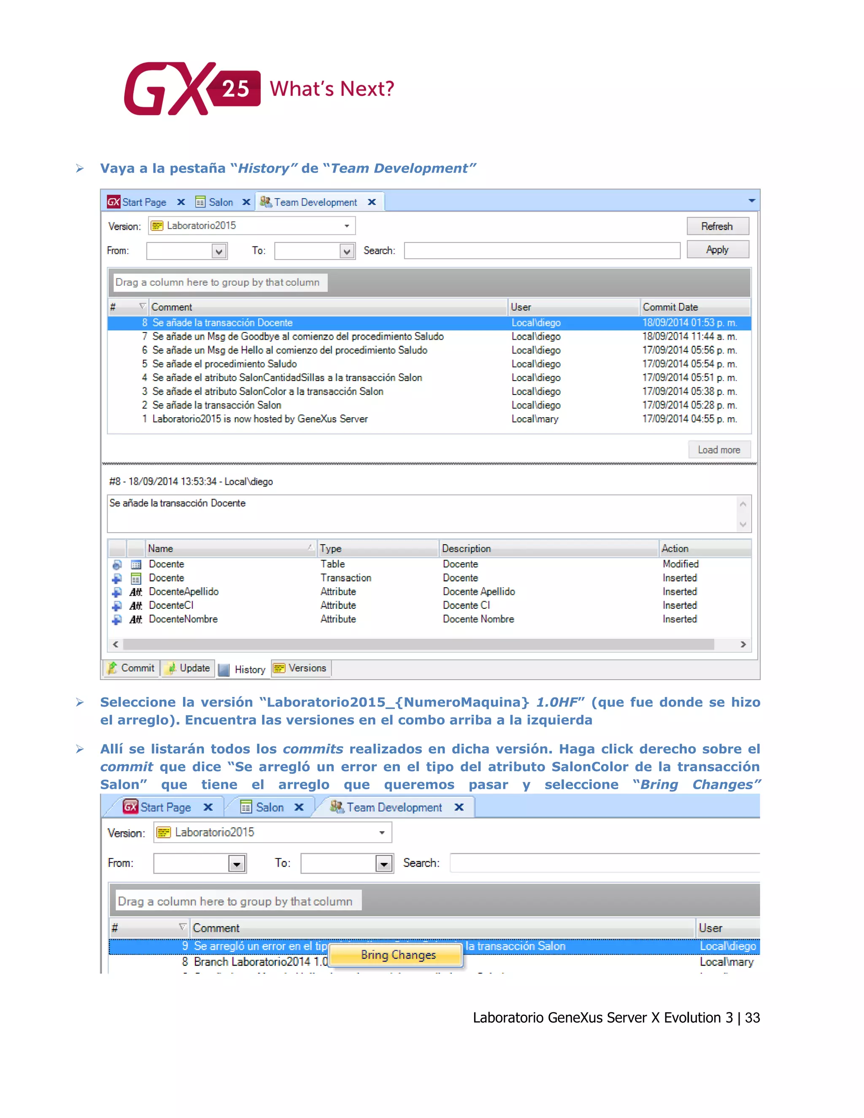
Task: Close the Start Page tab in upper window
Action: click(x=181, y=202)
